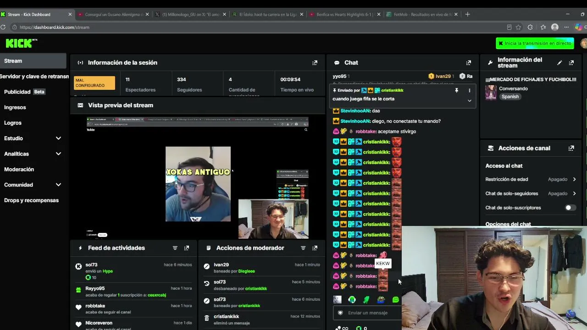Select the Spanish language tag
The height and width of the screenshot is (330, 587).
pos(510,97)
